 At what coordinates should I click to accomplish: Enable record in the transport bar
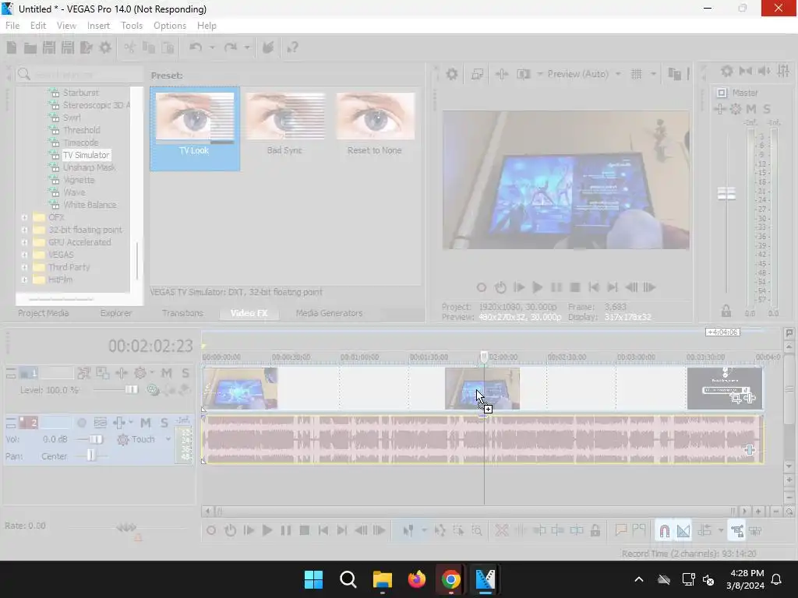[211, 530]
